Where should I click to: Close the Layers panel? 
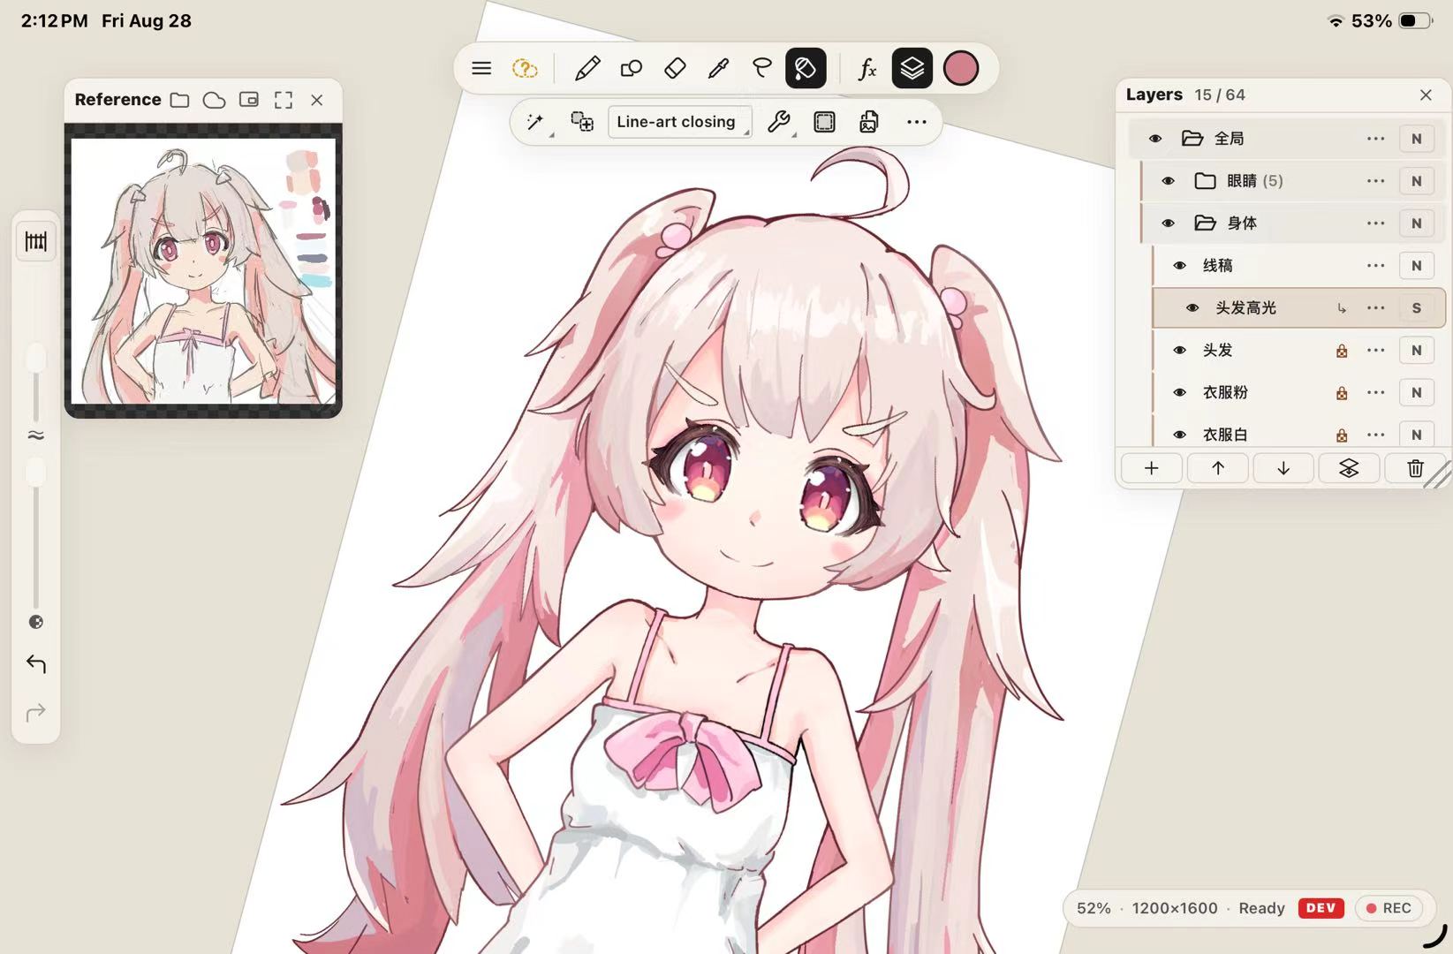1426,95
